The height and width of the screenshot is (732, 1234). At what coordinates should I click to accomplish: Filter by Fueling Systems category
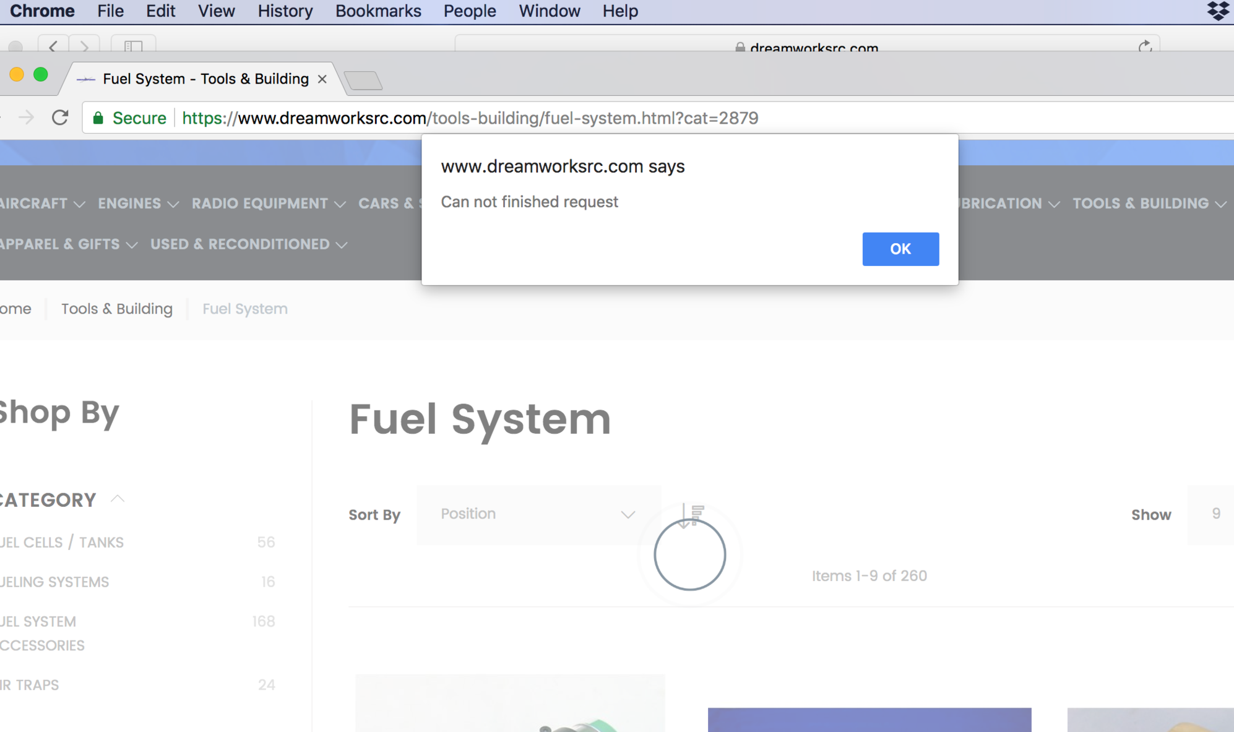(x=54, y=582)
